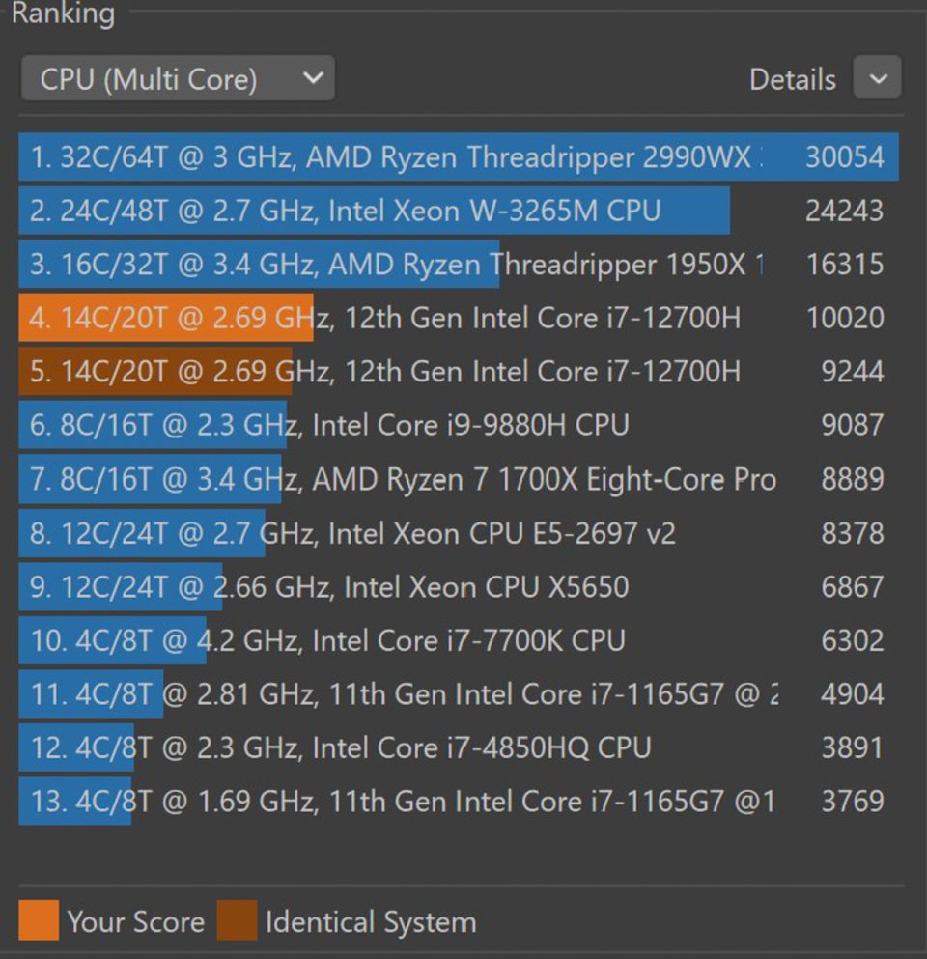Open the CPU (Multi Core) dropdown

(x=178, y=78)
